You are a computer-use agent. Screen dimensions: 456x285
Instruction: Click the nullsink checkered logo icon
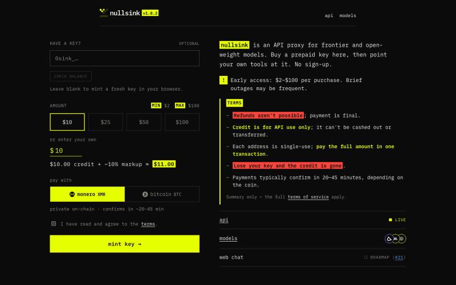[104, 13]
